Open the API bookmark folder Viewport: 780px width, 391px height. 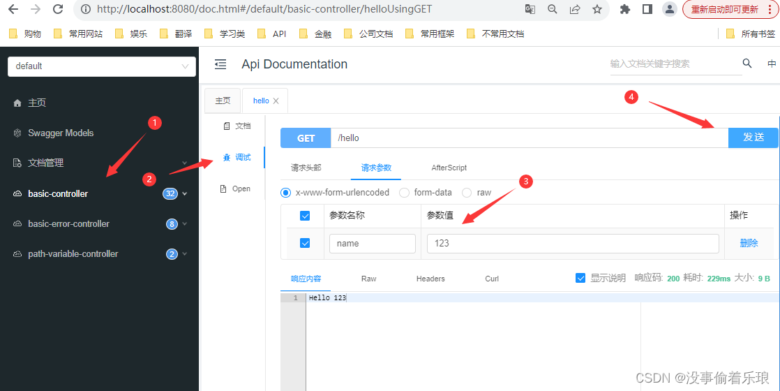tap(273, 34)
